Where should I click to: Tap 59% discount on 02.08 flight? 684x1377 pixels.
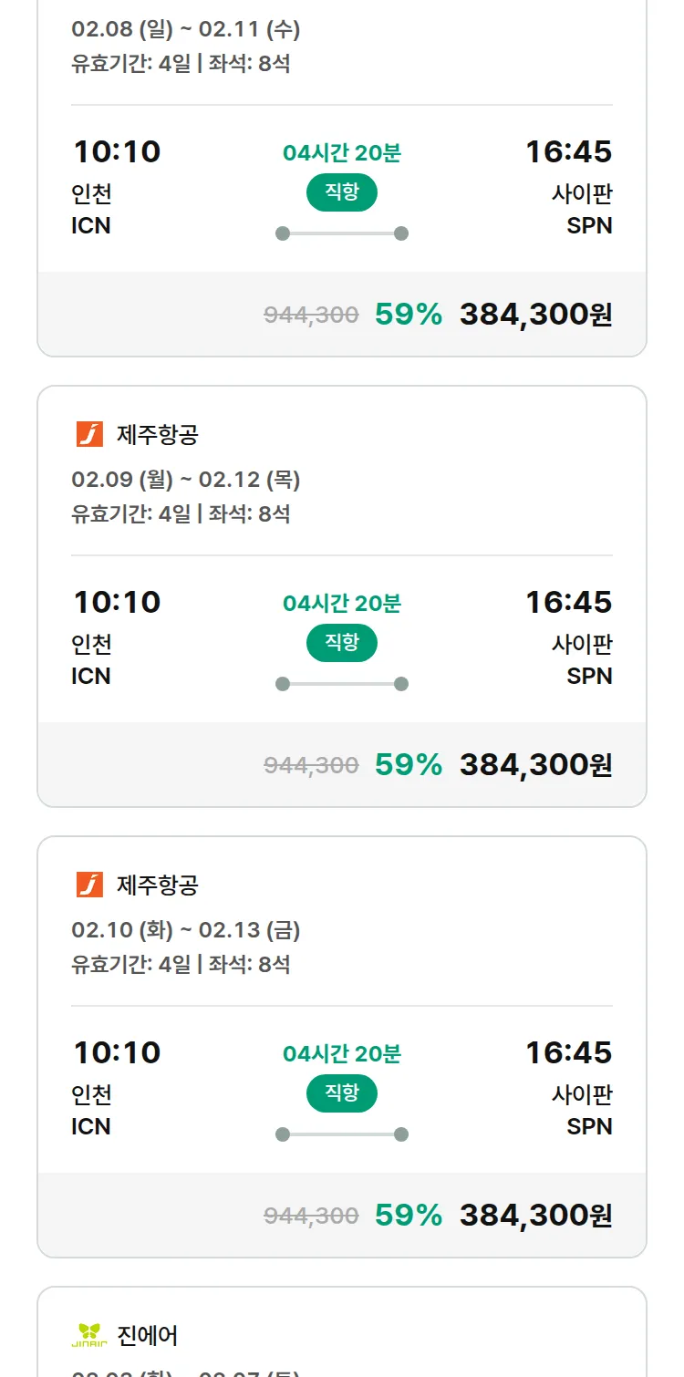[409, 315]
